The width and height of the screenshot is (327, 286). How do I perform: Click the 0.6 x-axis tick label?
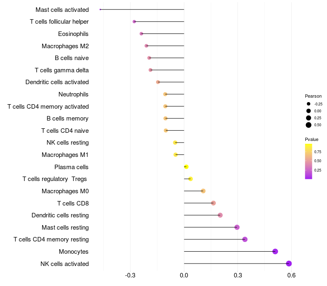point(291,275)
